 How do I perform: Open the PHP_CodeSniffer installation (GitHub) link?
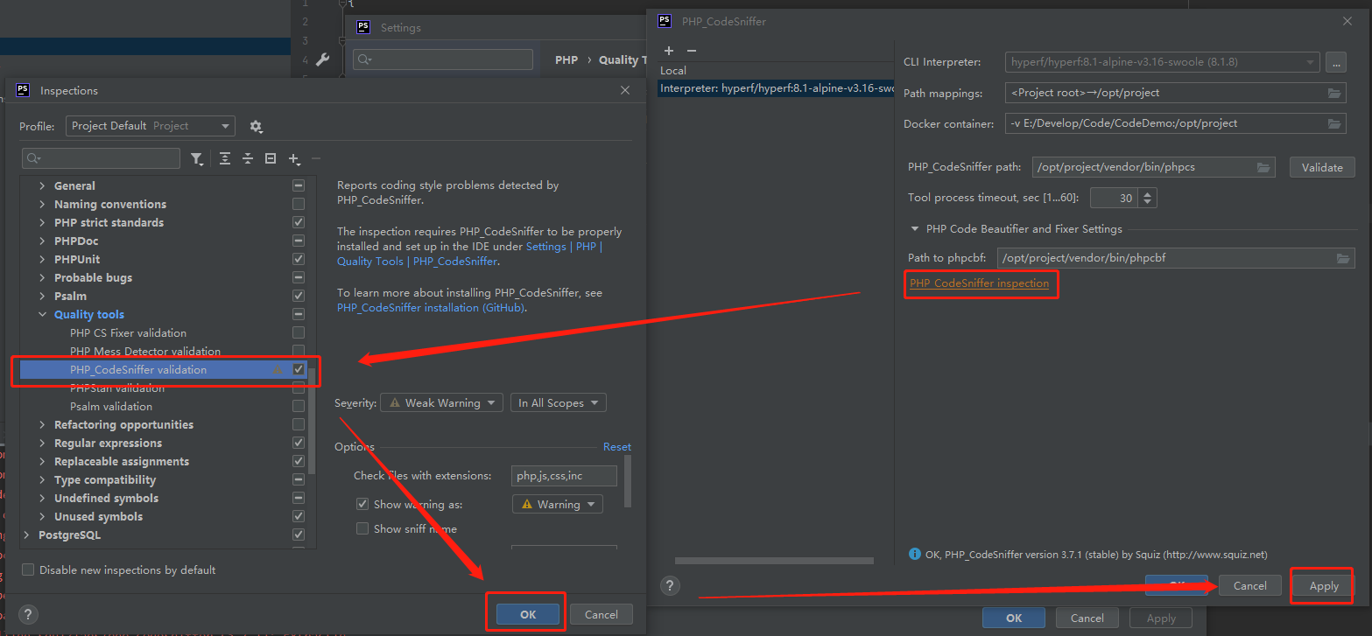(432, 307)
